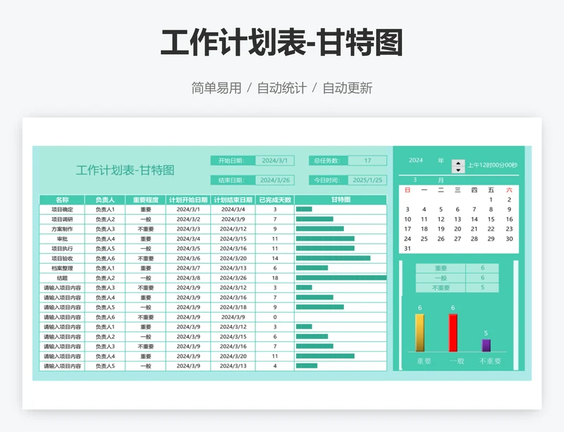This screenshot has height=432, width=564.
Task: Click the calendar year 2024
Action: (x=415, y=161)
